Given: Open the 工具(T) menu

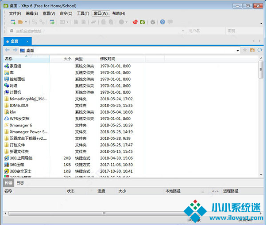Looking at the screenshot, I should tap(83, 13).
